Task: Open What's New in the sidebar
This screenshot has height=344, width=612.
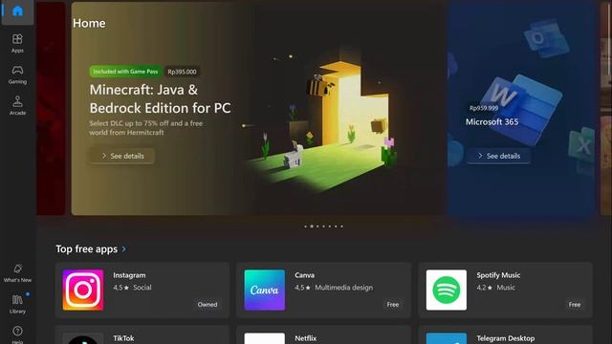Action: [17, 273]
